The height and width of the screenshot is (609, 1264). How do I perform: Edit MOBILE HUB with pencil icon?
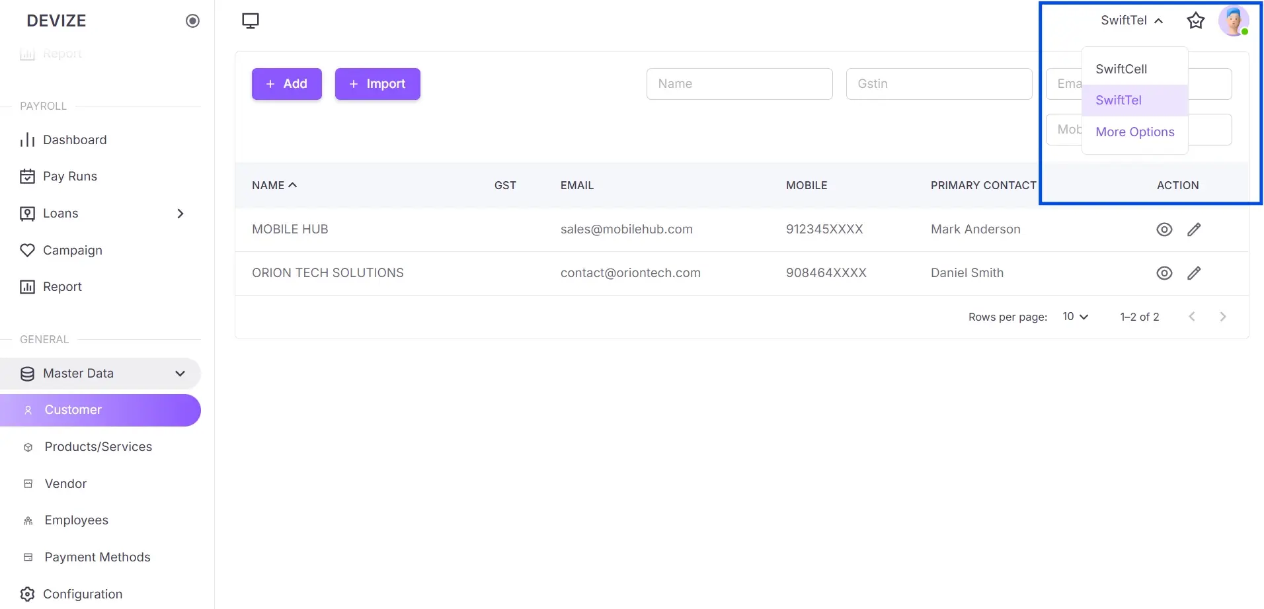[x=1194, y=229]
